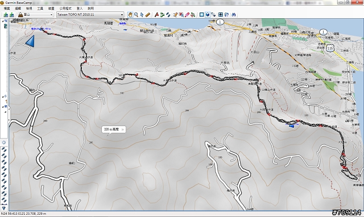
Task: Click the split view toolbar icon
Action: pyautogui.click(x=213, y=15)
